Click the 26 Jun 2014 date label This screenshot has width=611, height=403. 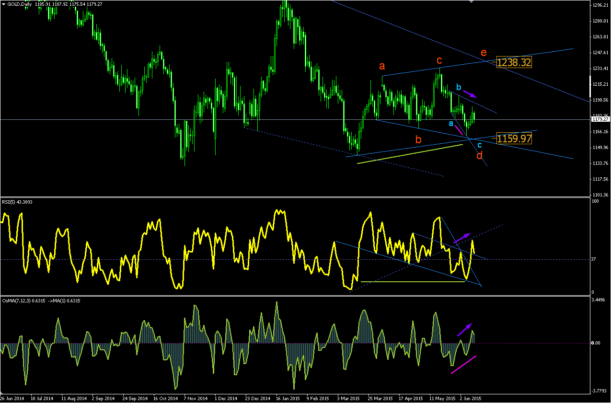coord(12,399)
